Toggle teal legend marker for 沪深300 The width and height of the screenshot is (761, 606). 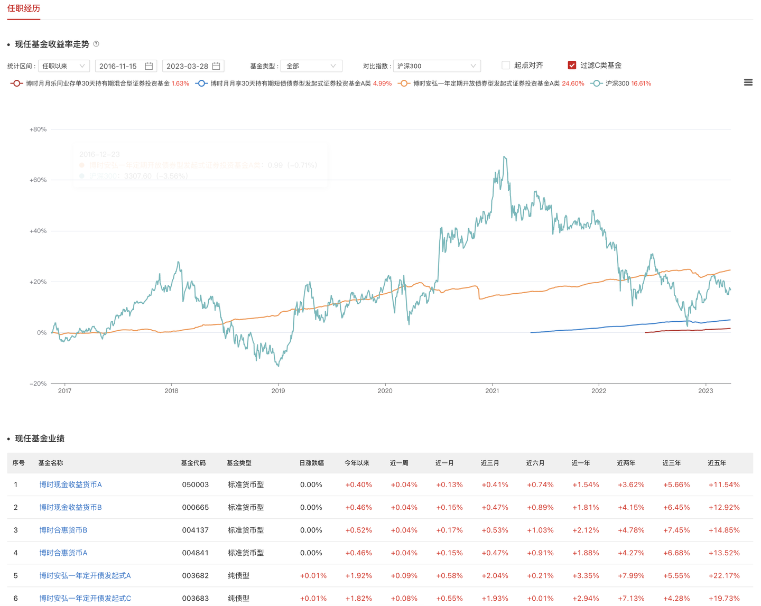596,83
